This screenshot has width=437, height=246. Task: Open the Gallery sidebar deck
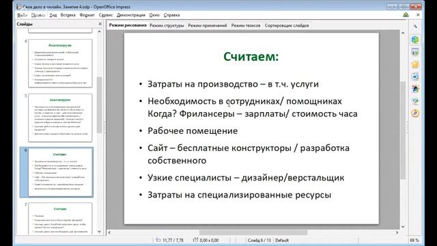point(415,101)
